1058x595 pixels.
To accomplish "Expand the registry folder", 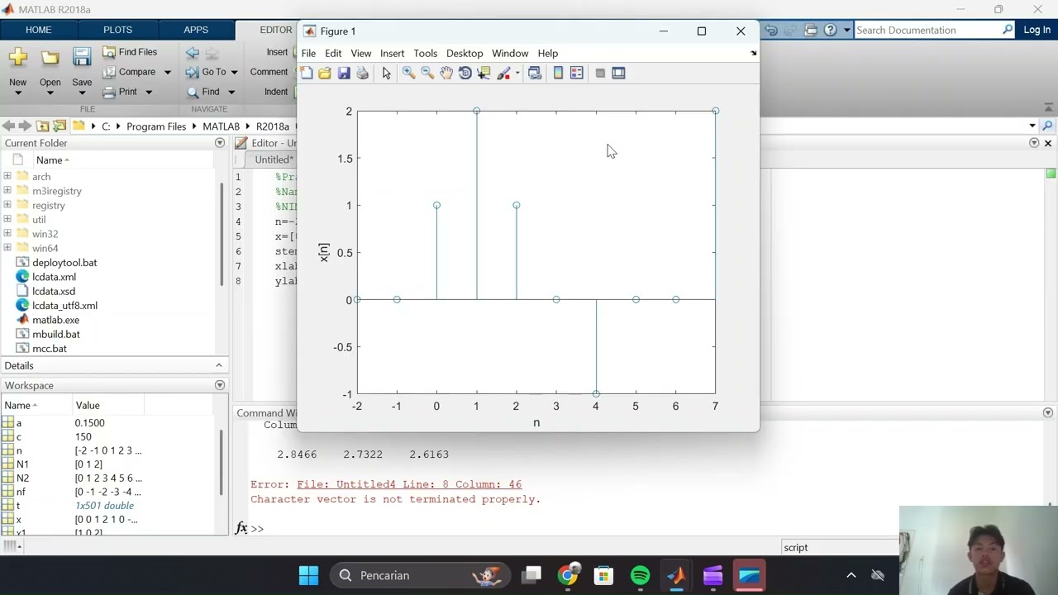I will point(7,205).
